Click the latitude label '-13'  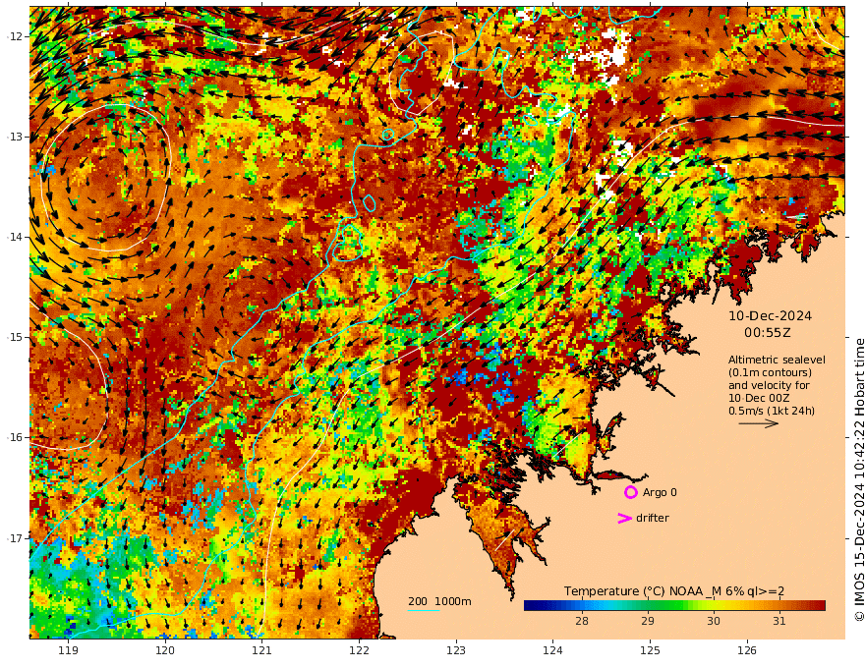tap(15, 137)
